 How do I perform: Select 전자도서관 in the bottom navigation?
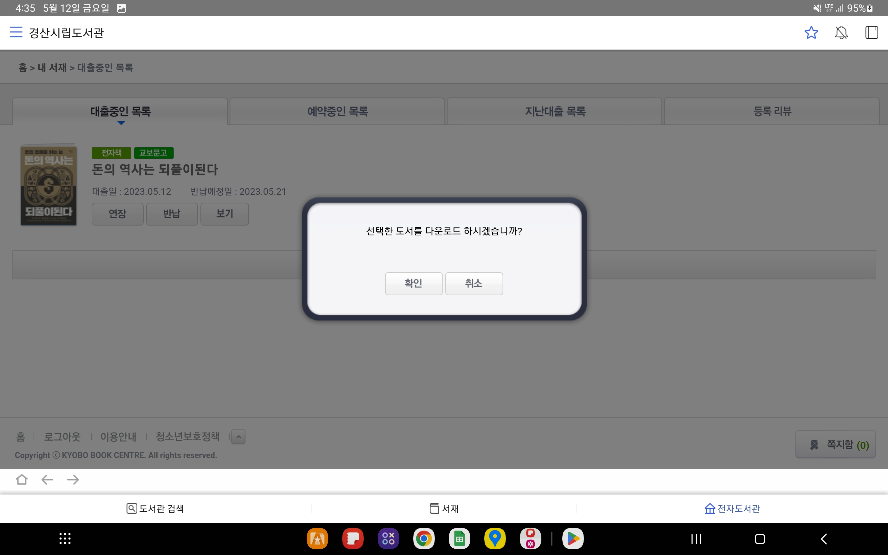coord(732,508)
